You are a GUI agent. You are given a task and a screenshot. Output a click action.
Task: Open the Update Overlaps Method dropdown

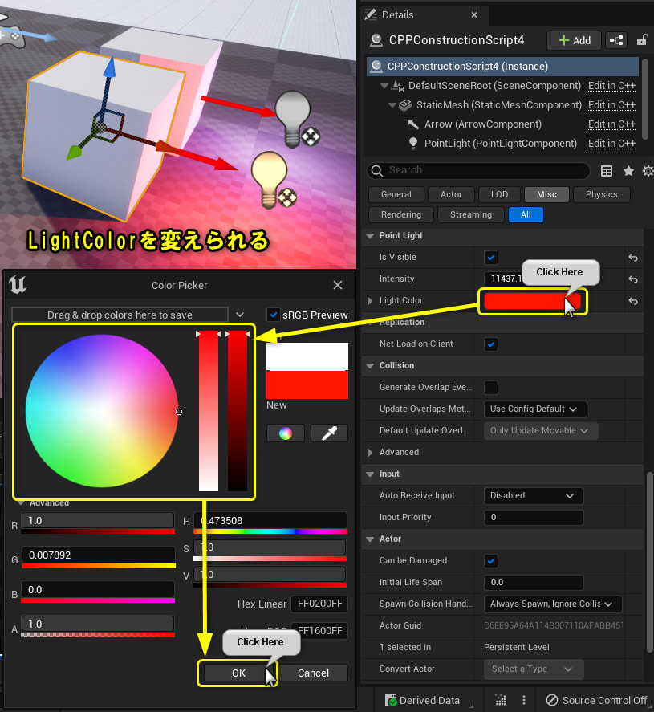(534, 409)
